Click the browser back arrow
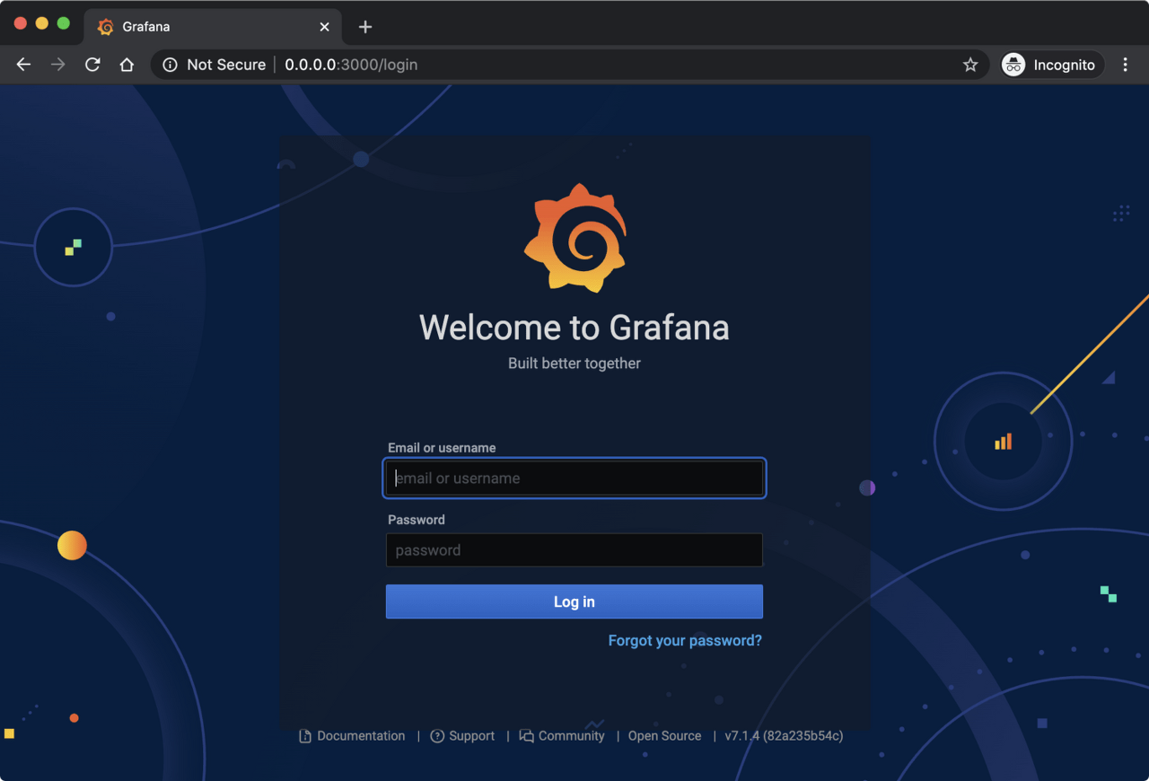1149x781 pixels. [23, 65]
